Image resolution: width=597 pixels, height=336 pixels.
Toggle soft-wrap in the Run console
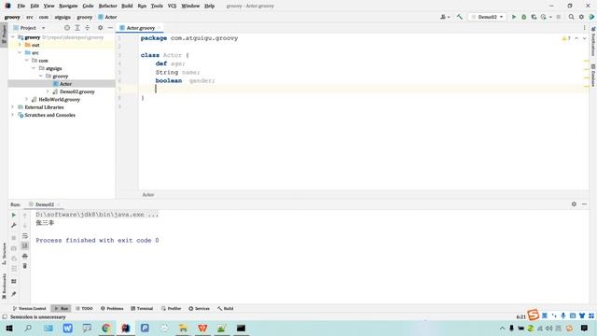click(x=25, y=236)
